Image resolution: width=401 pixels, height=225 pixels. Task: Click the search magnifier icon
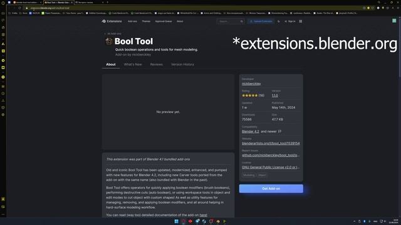click(241, 21)
